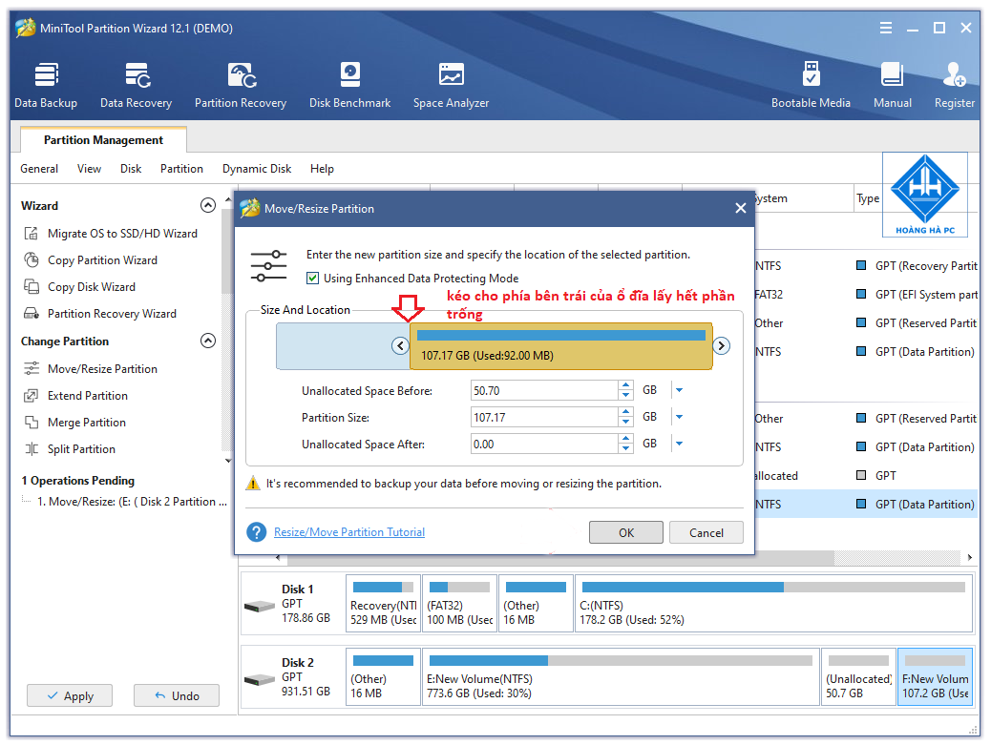Screen dimensions: 991x745
Task: Confirm the resize with the OK button
Action: (x=626, y=531)
